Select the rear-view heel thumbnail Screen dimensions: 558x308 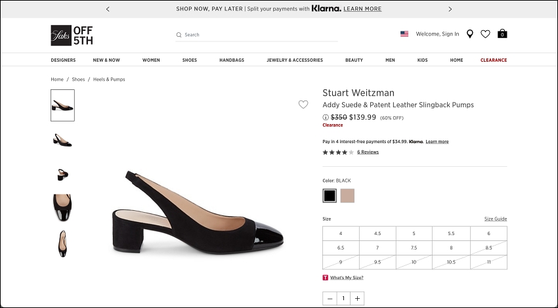click(62, 175)
